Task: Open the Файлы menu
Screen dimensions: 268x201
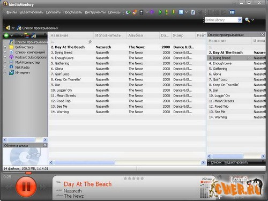Action: 11,12
